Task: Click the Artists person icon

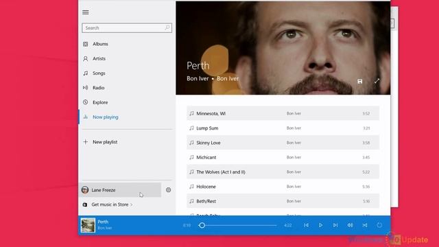Action: [86, 58]
